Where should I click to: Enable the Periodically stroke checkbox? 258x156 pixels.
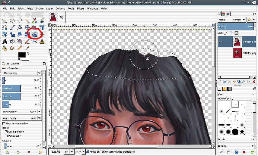(x=6, y=136)
